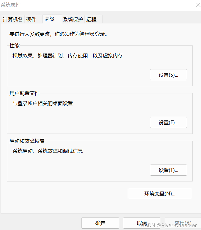Click the 性能 group label

[x=14, y=46]
